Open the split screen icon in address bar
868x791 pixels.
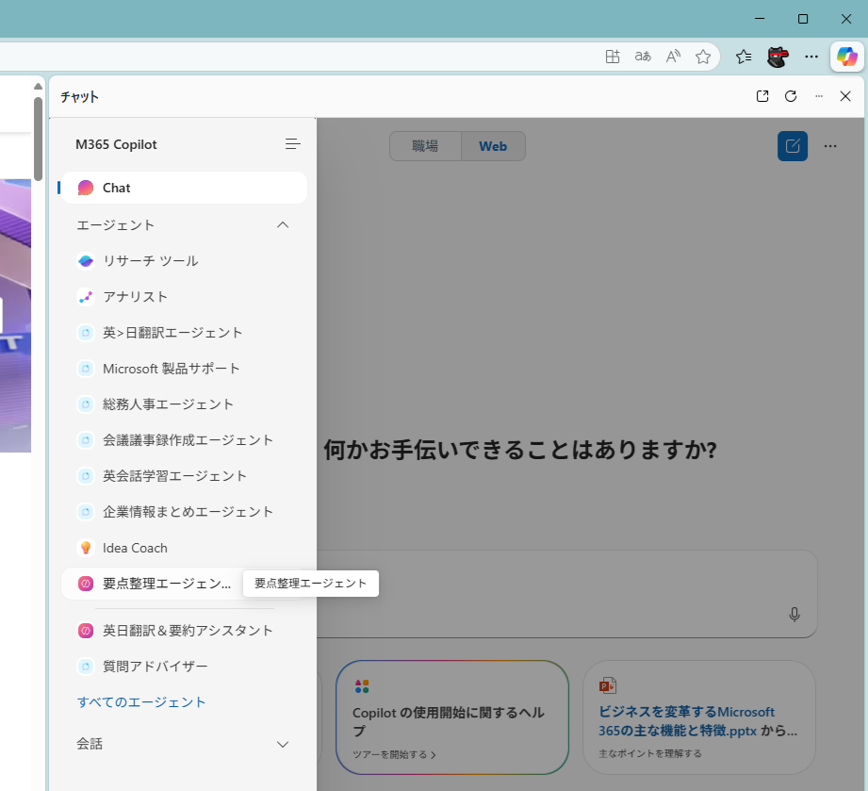613,57
